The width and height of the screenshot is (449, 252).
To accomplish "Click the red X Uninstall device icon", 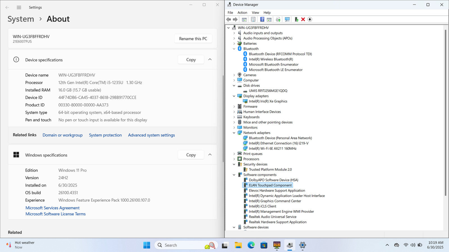I will point(303,19).
